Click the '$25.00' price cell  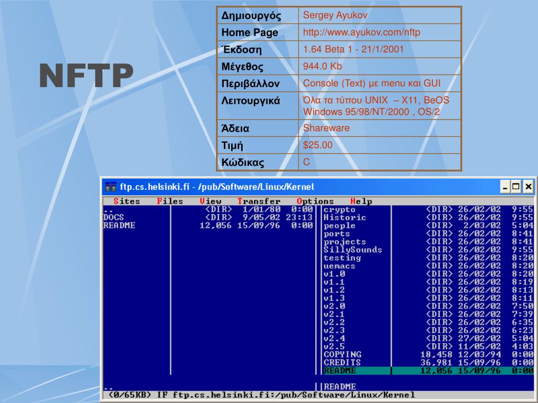click(380, 145)
